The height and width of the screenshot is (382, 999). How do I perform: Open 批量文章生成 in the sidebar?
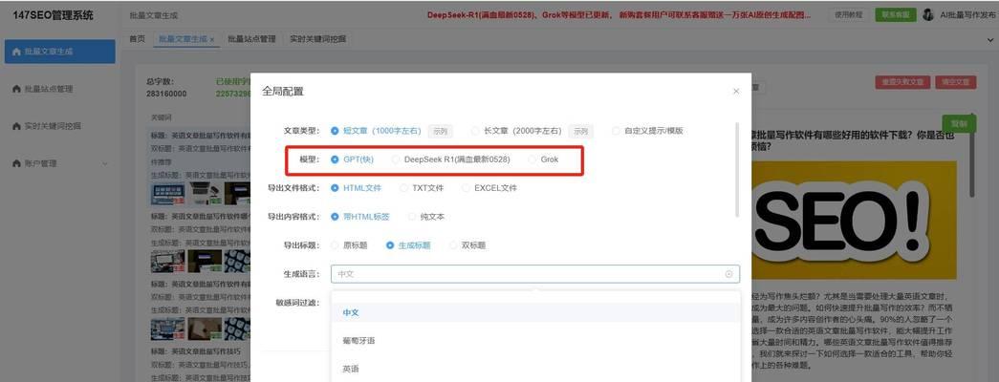coord(60,52)
